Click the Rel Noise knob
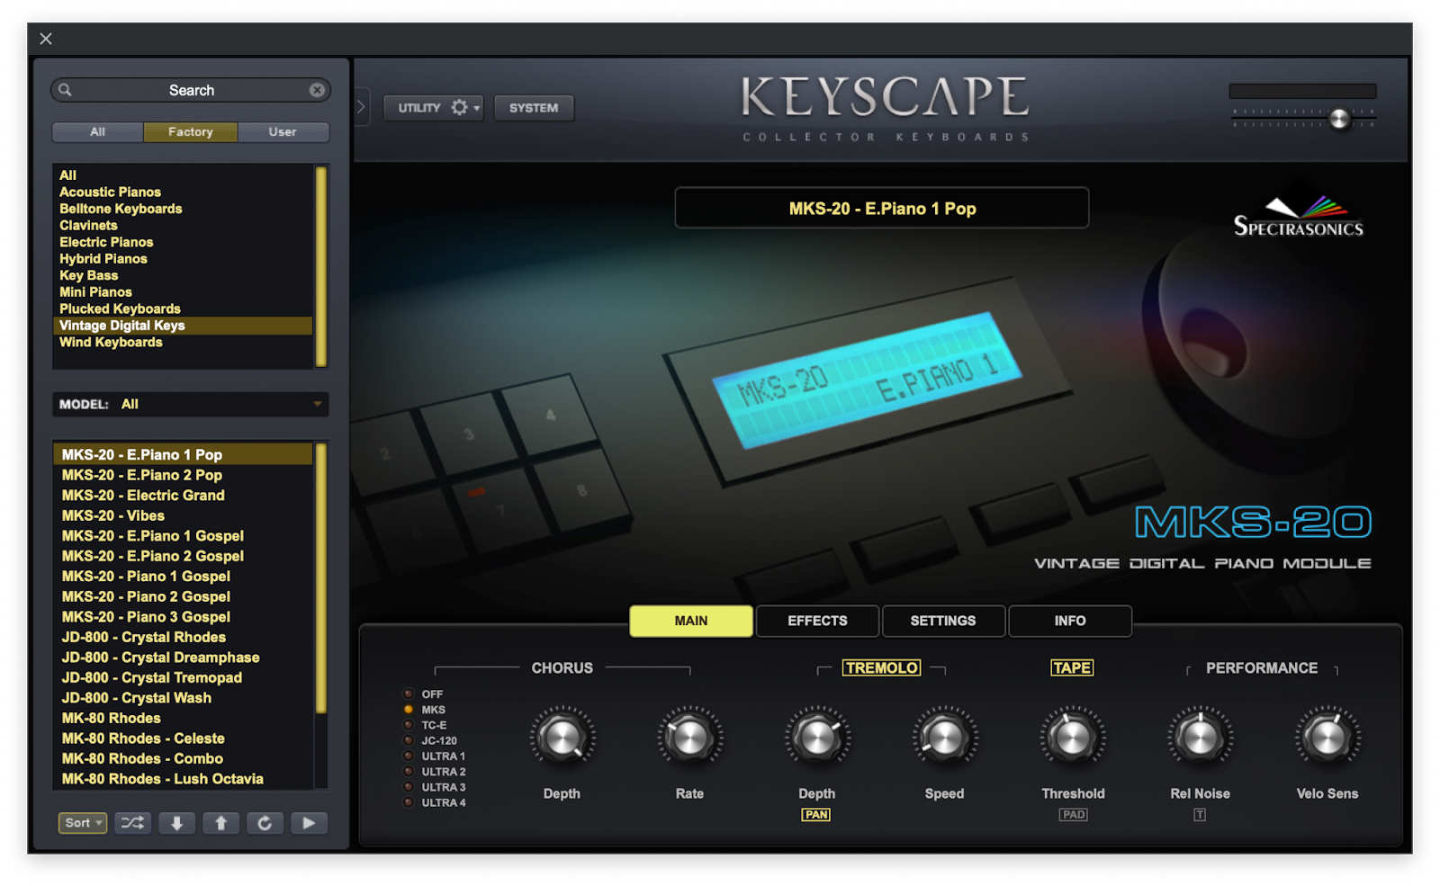1440x886 pixels. click(x=1201, y=738)
